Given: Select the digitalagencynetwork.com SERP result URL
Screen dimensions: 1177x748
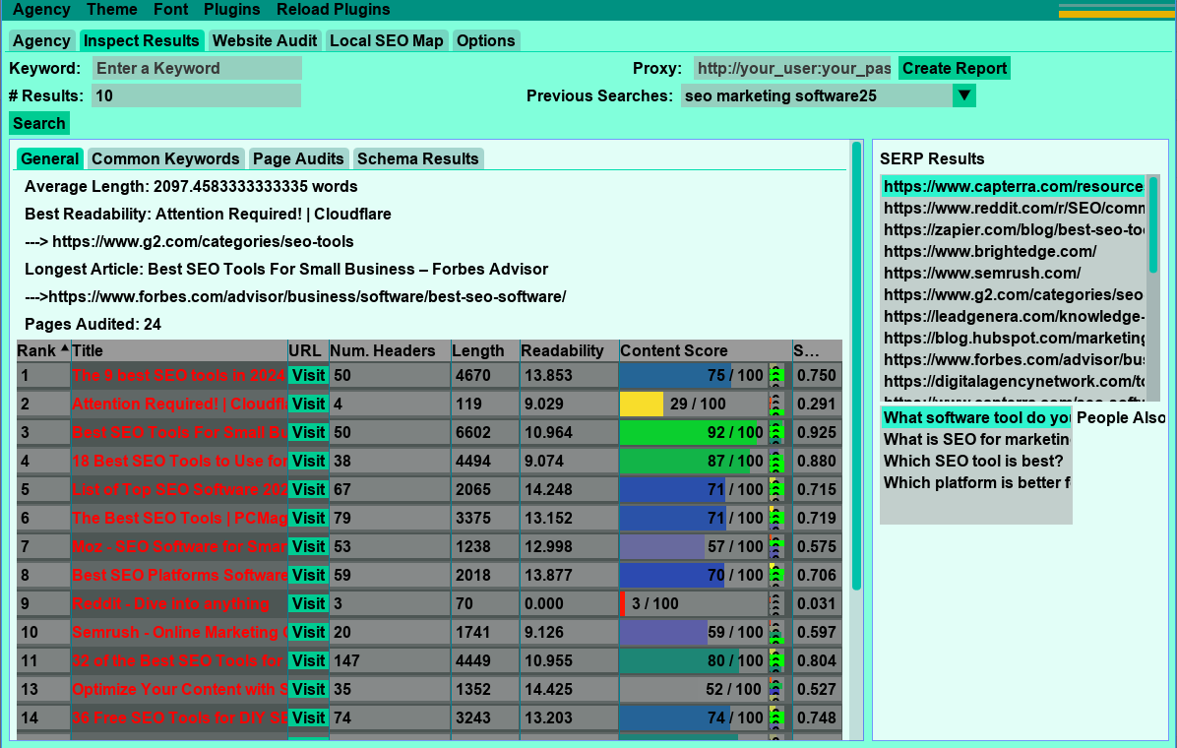Looking at the screenshot, I should coord(1013,382).
